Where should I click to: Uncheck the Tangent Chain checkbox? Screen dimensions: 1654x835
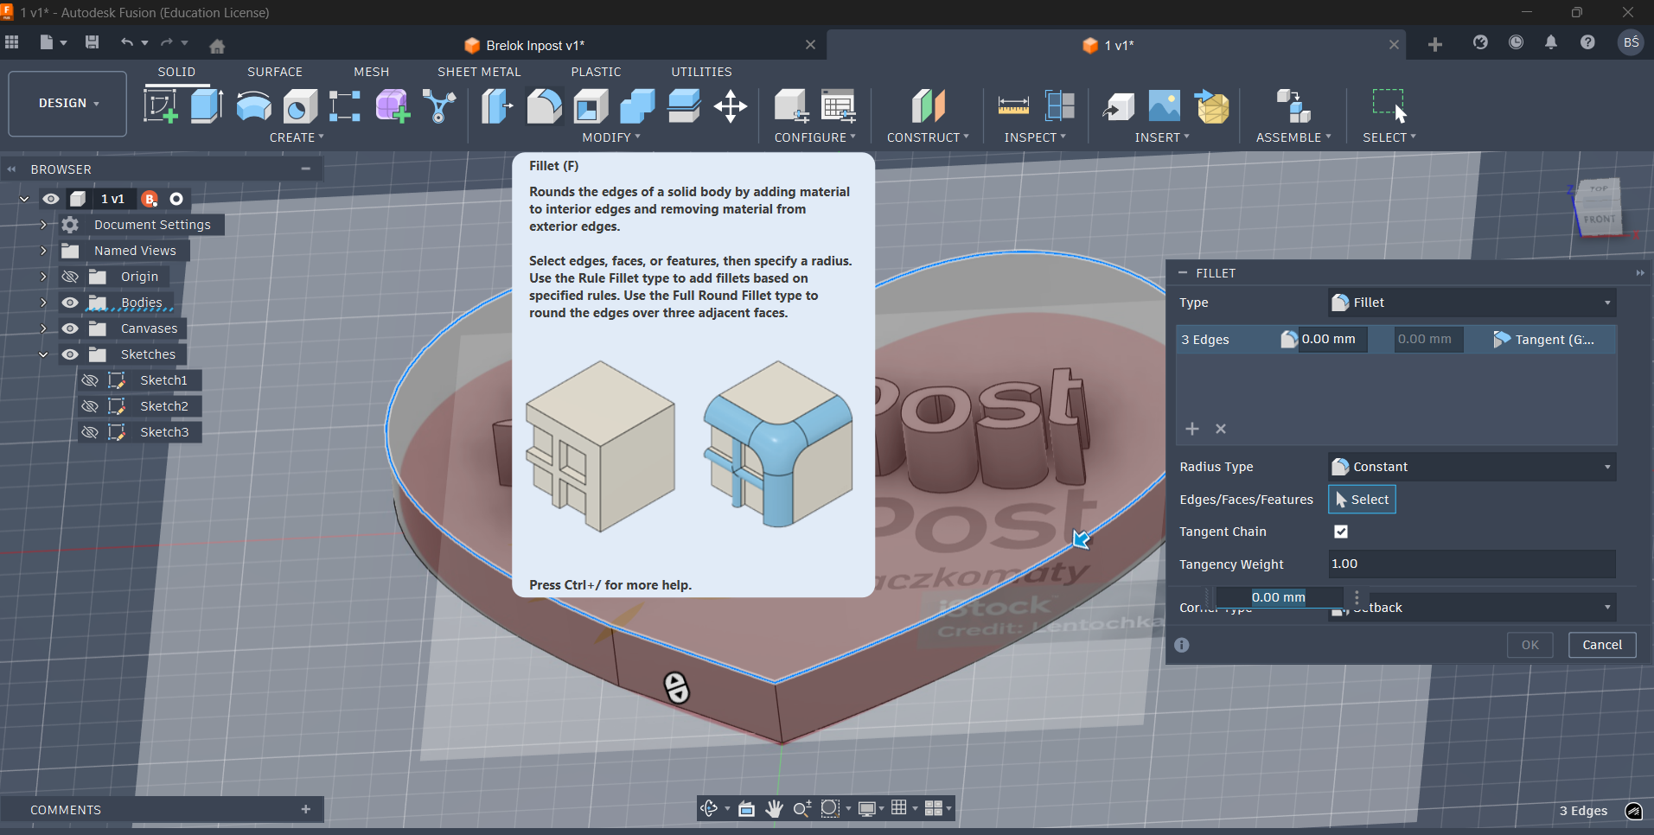tap(1340, 532)
